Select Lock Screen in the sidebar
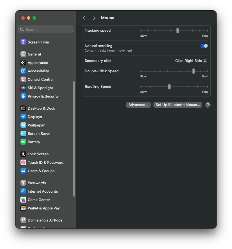Image resolution: width=232 pixels, height=249 pixels. click(38, 154)
